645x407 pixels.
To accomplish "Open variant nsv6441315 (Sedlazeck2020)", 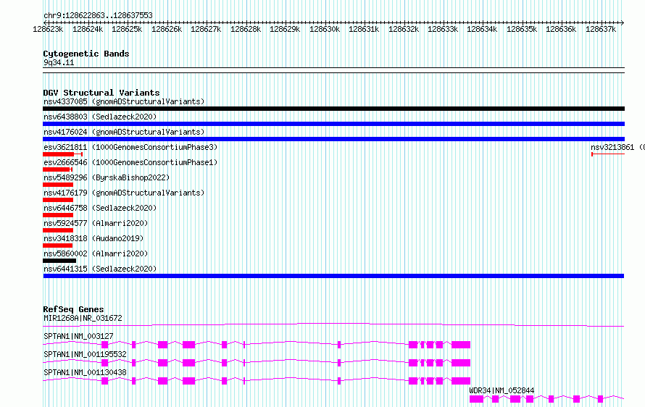I will (x=100, y=269).
